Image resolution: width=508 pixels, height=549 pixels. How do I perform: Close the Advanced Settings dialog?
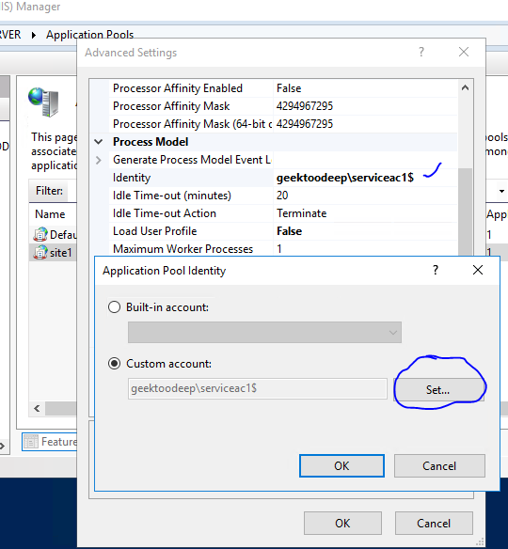coord(464,52)
